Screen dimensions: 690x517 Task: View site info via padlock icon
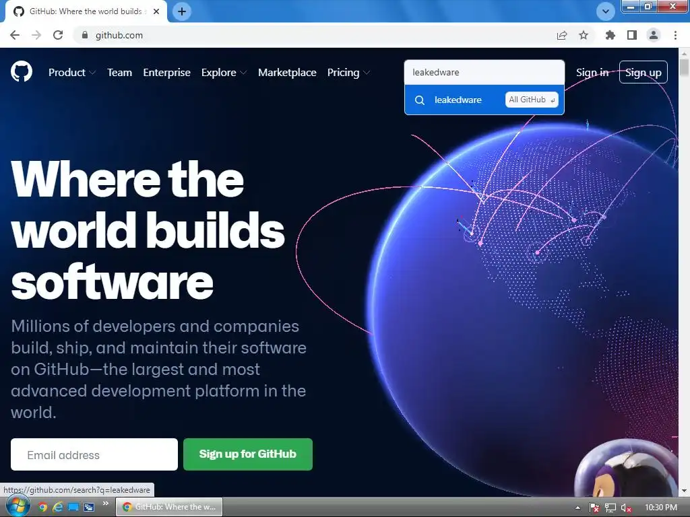(x=85, y=35)
